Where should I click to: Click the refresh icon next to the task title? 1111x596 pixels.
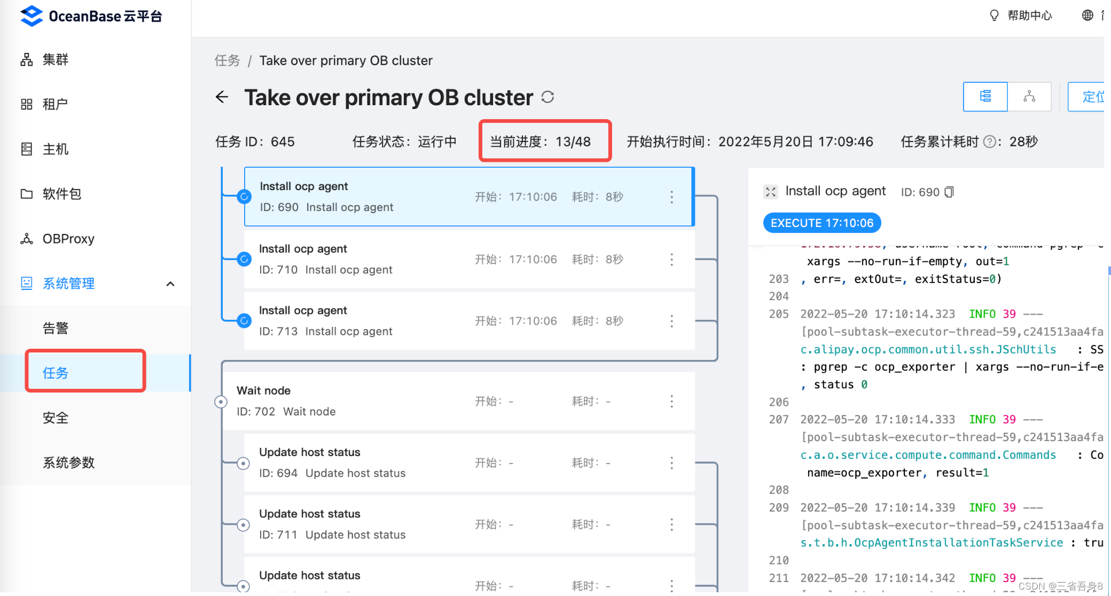click(547, 97)
